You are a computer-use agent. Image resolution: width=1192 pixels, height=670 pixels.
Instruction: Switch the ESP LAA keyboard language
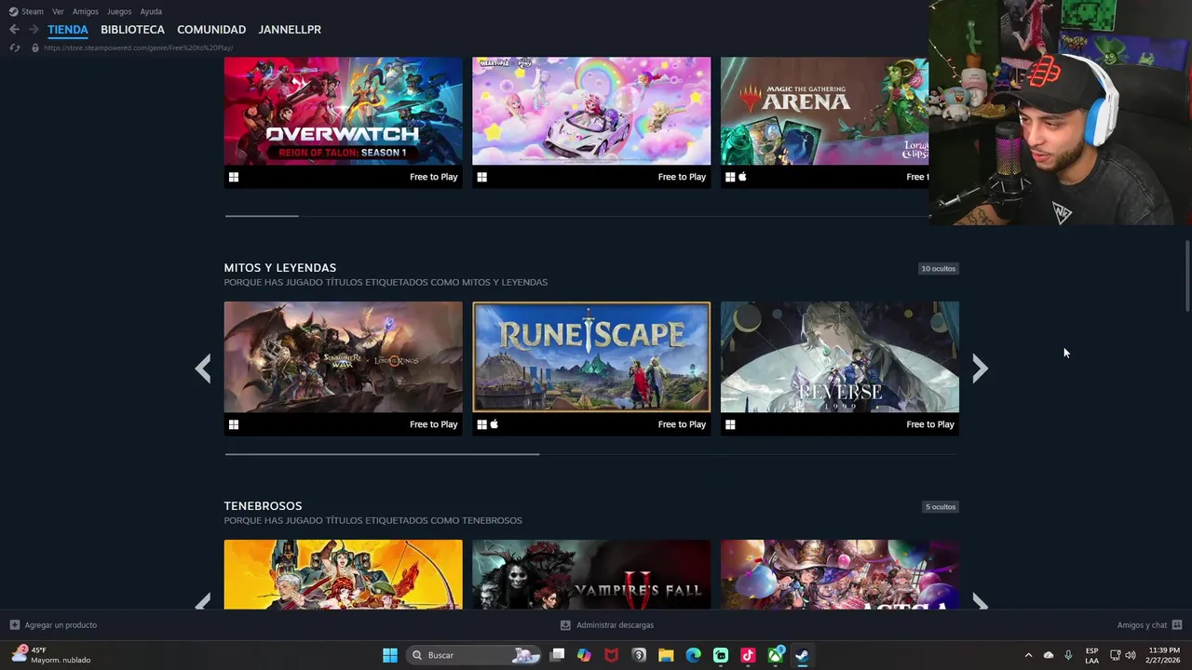1091,655
